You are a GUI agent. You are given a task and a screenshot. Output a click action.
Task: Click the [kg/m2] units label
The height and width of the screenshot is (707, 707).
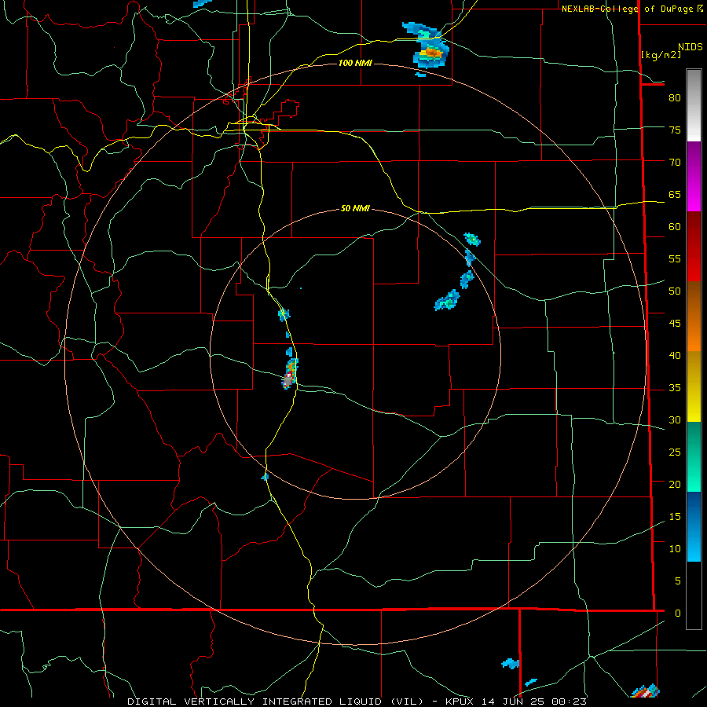coord(661,55)
